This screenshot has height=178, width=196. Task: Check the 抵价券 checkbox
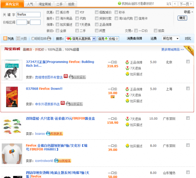[x=57, y=12]
